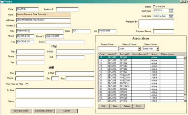The height and width of the screenshot is (115, 188).
Task: Open the Start Date calendar picker
Action: (171, 11)
